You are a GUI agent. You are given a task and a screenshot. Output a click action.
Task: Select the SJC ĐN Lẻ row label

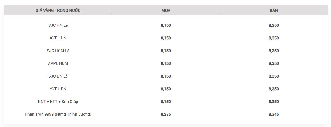pyautogui.click(x=58, y=76)
